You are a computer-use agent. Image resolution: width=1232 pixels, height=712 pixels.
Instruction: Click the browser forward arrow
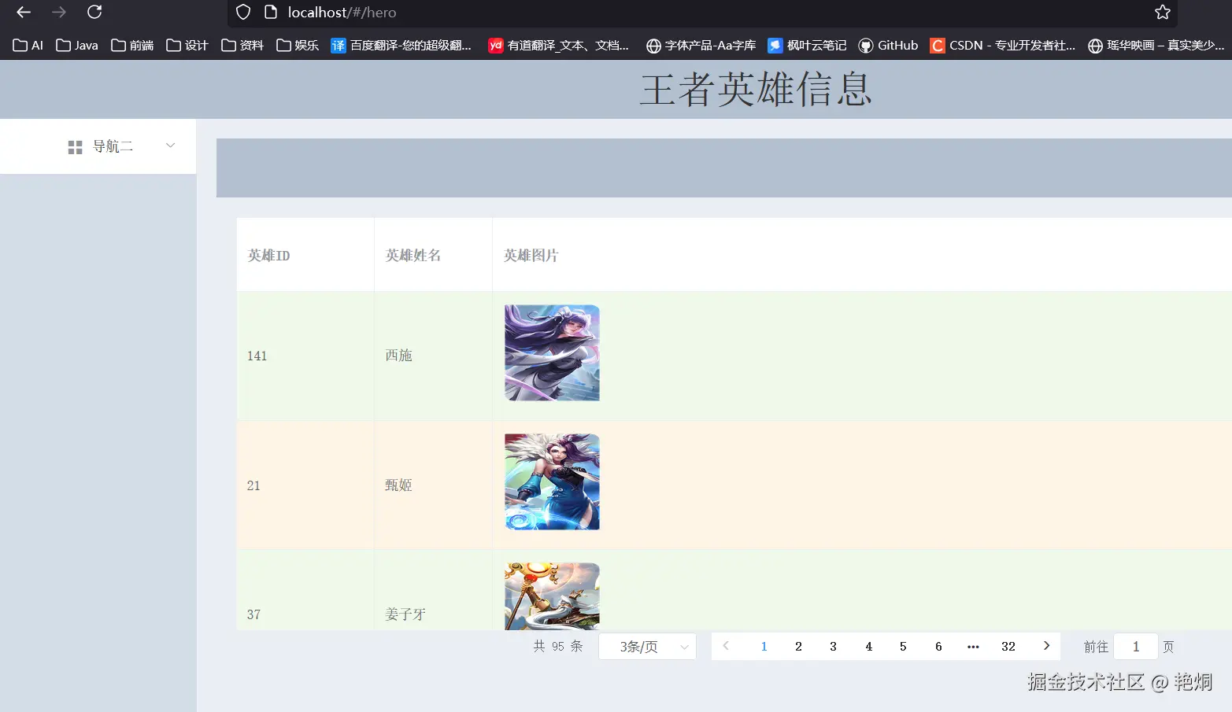tap(59, 12)
